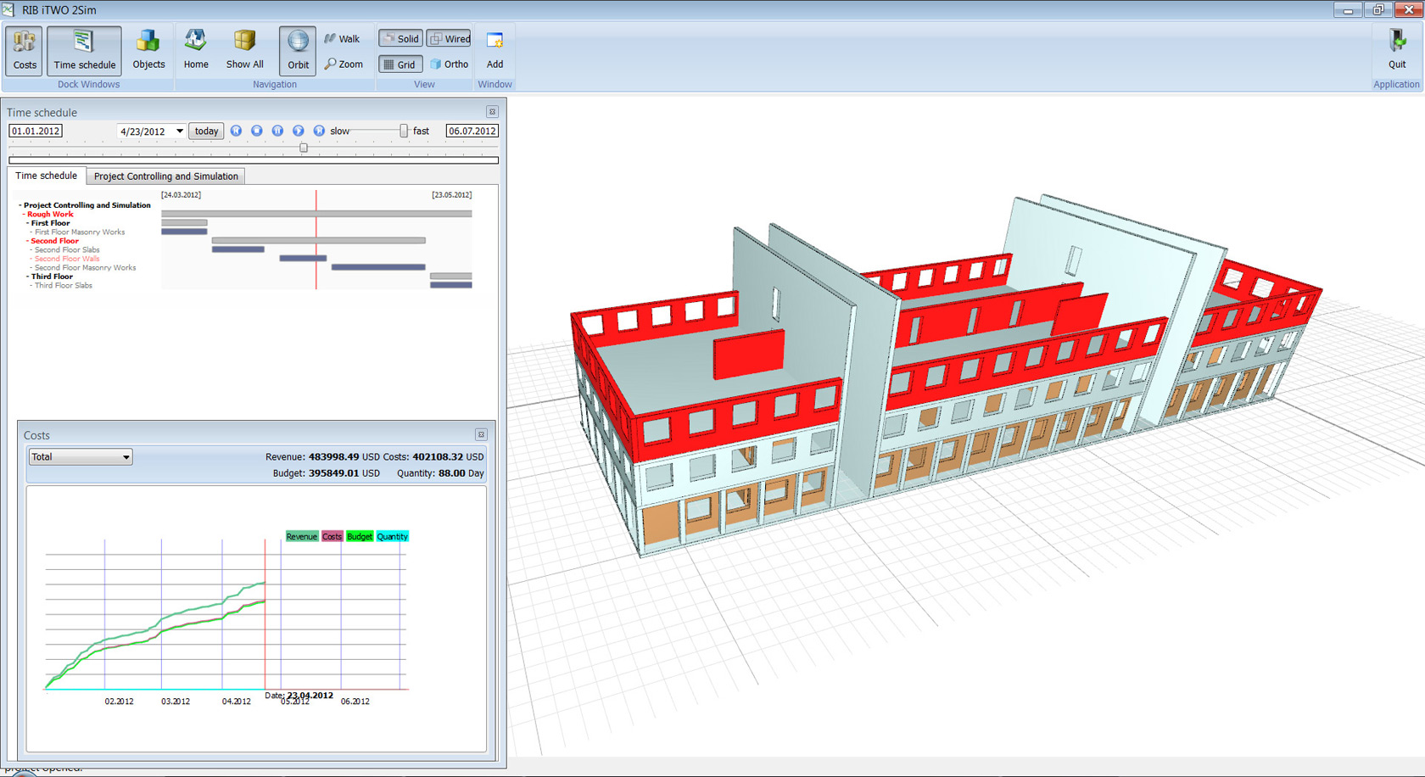The height and width of the screenshot is (777, 1425).
Task: Open the Objects dock window
Action: [148, 50]
